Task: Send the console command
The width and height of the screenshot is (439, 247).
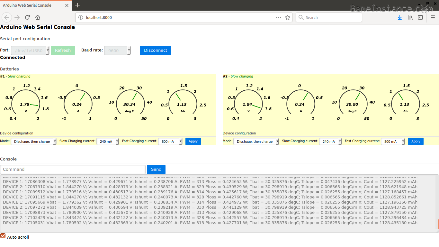Action: [156, 169]
